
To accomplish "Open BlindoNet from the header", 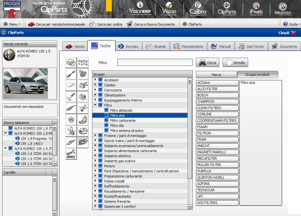I will [x=283, y=9].
